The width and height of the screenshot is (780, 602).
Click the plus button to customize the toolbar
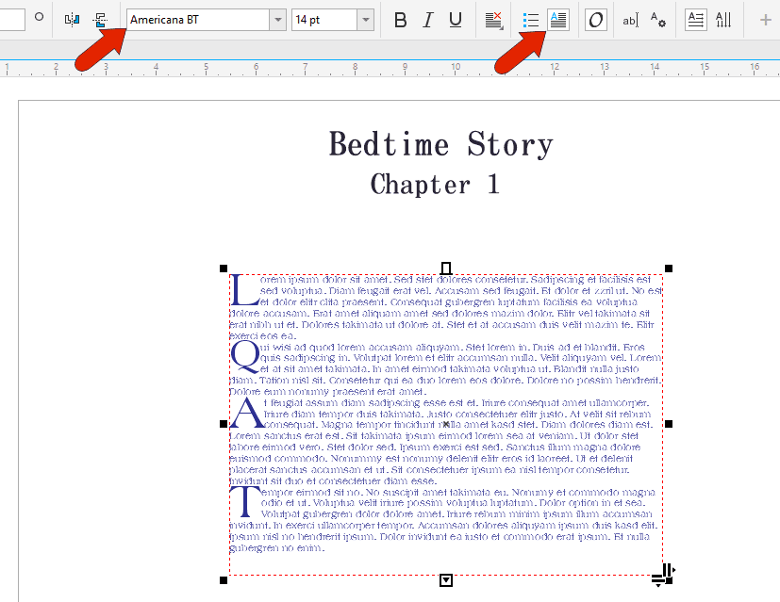(764, 20)
